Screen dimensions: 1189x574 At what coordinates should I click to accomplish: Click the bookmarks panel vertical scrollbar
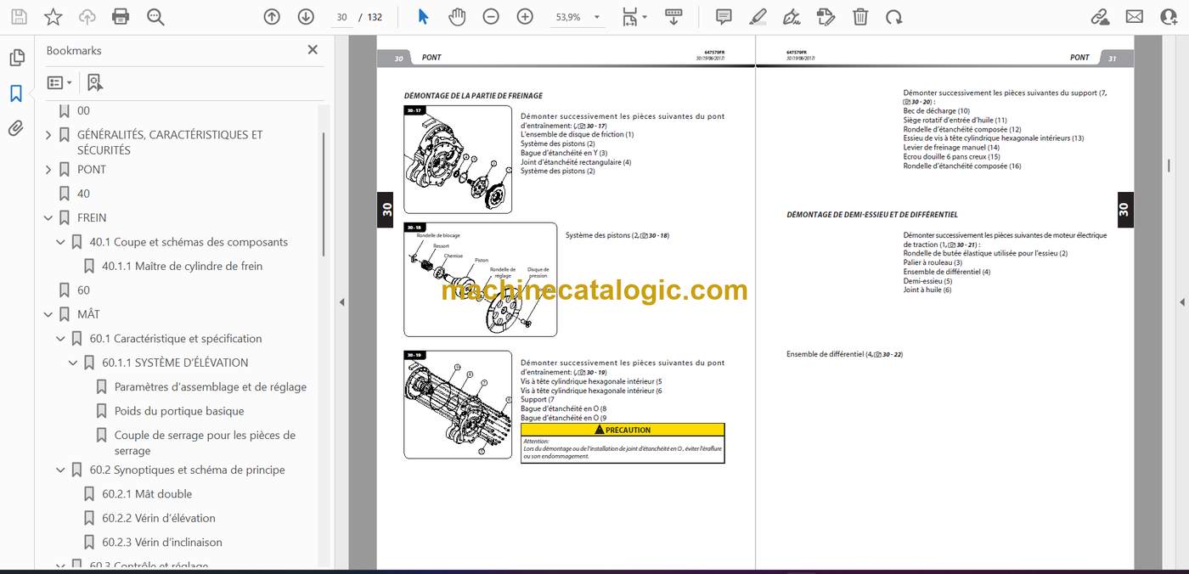tap(323, 195)
